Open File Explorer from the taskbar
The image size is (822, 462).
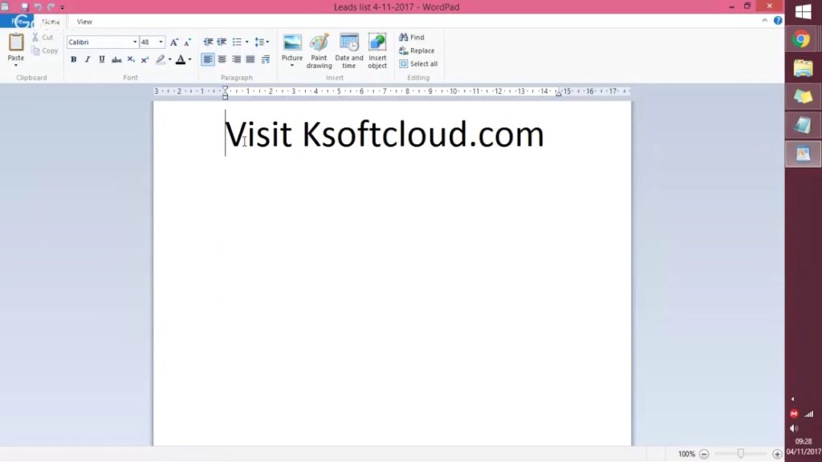tap(803, 68)
